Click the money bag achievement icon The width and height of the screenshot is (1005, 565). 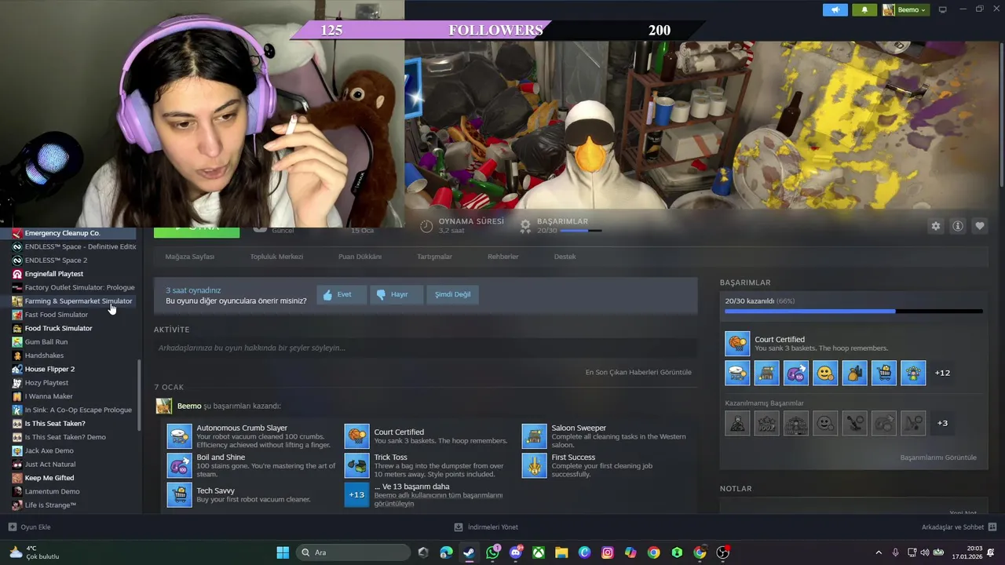point(855,373)
